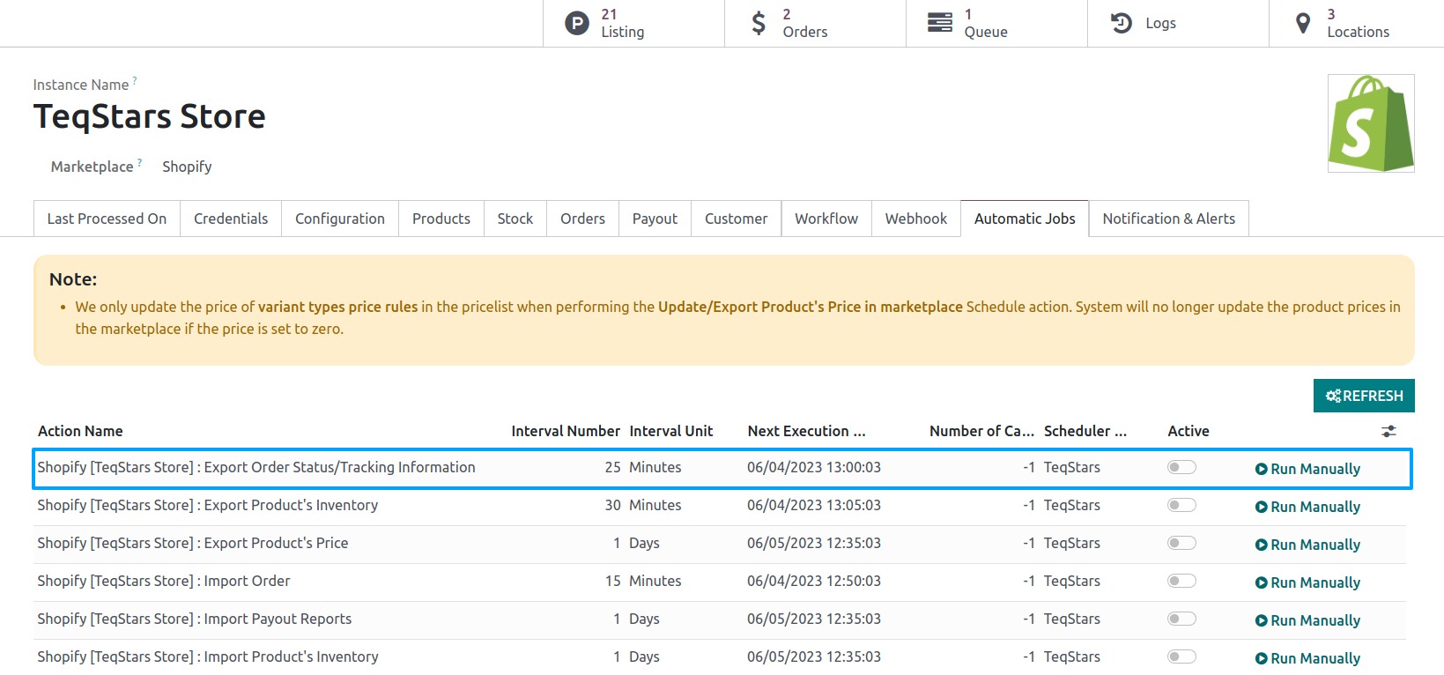The height and width of the screenshot is (675, 1444).
Task: Toggle Active for Export Order Status/Tracking
Action: point(1181,467)
